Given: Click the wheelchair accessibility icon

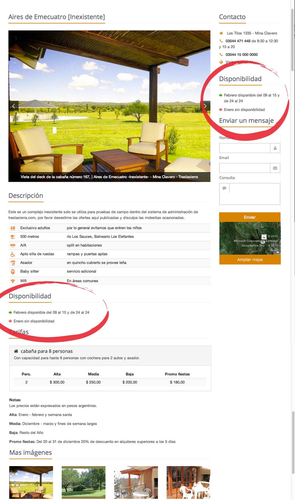Looking at the screenshot, I should [x=13, y=254].
